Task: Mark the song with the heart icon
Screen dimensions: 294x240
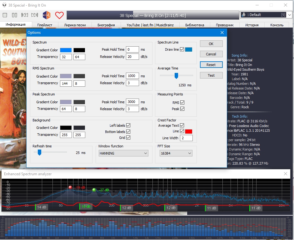Action: click(59, 15)
